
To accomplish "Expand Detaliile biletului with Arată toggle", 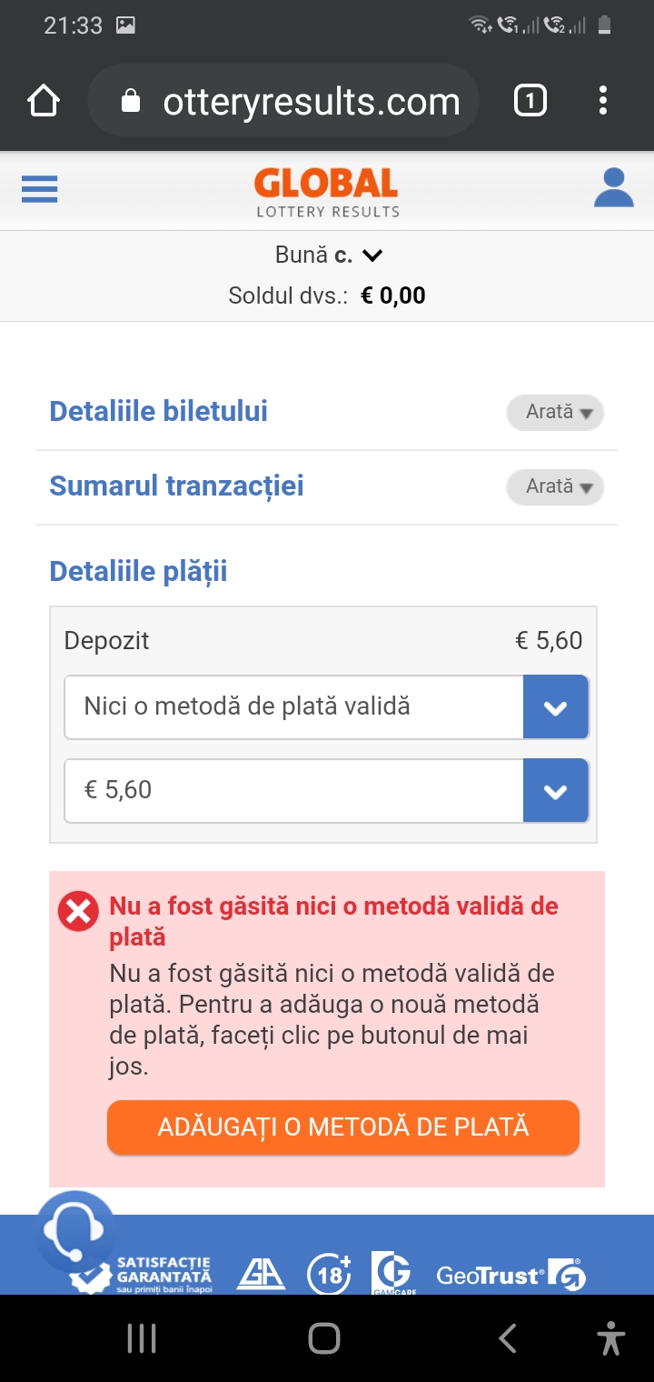I will coord(554,412).
